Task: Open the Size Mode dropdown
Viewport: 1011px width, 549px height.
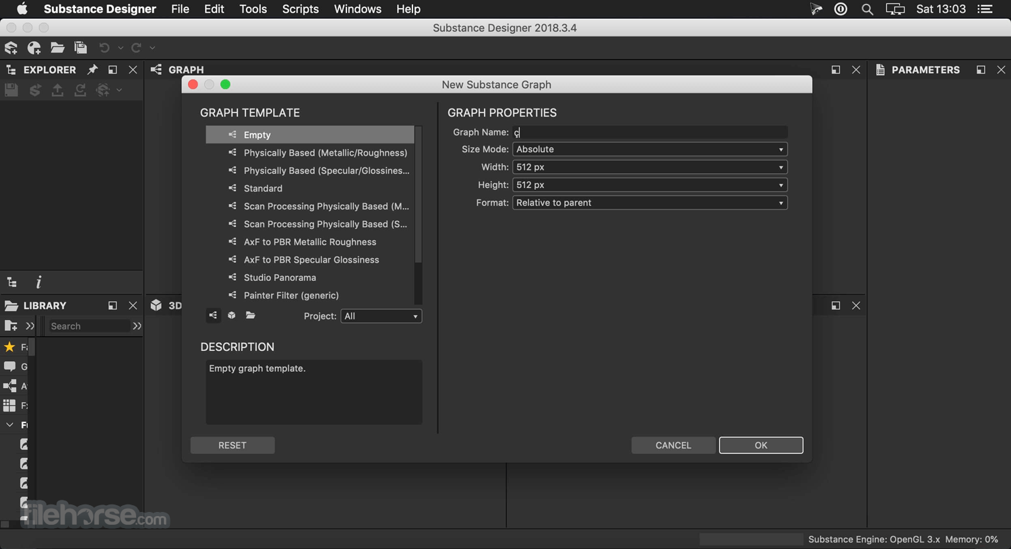Action: [x=650, y=150]
